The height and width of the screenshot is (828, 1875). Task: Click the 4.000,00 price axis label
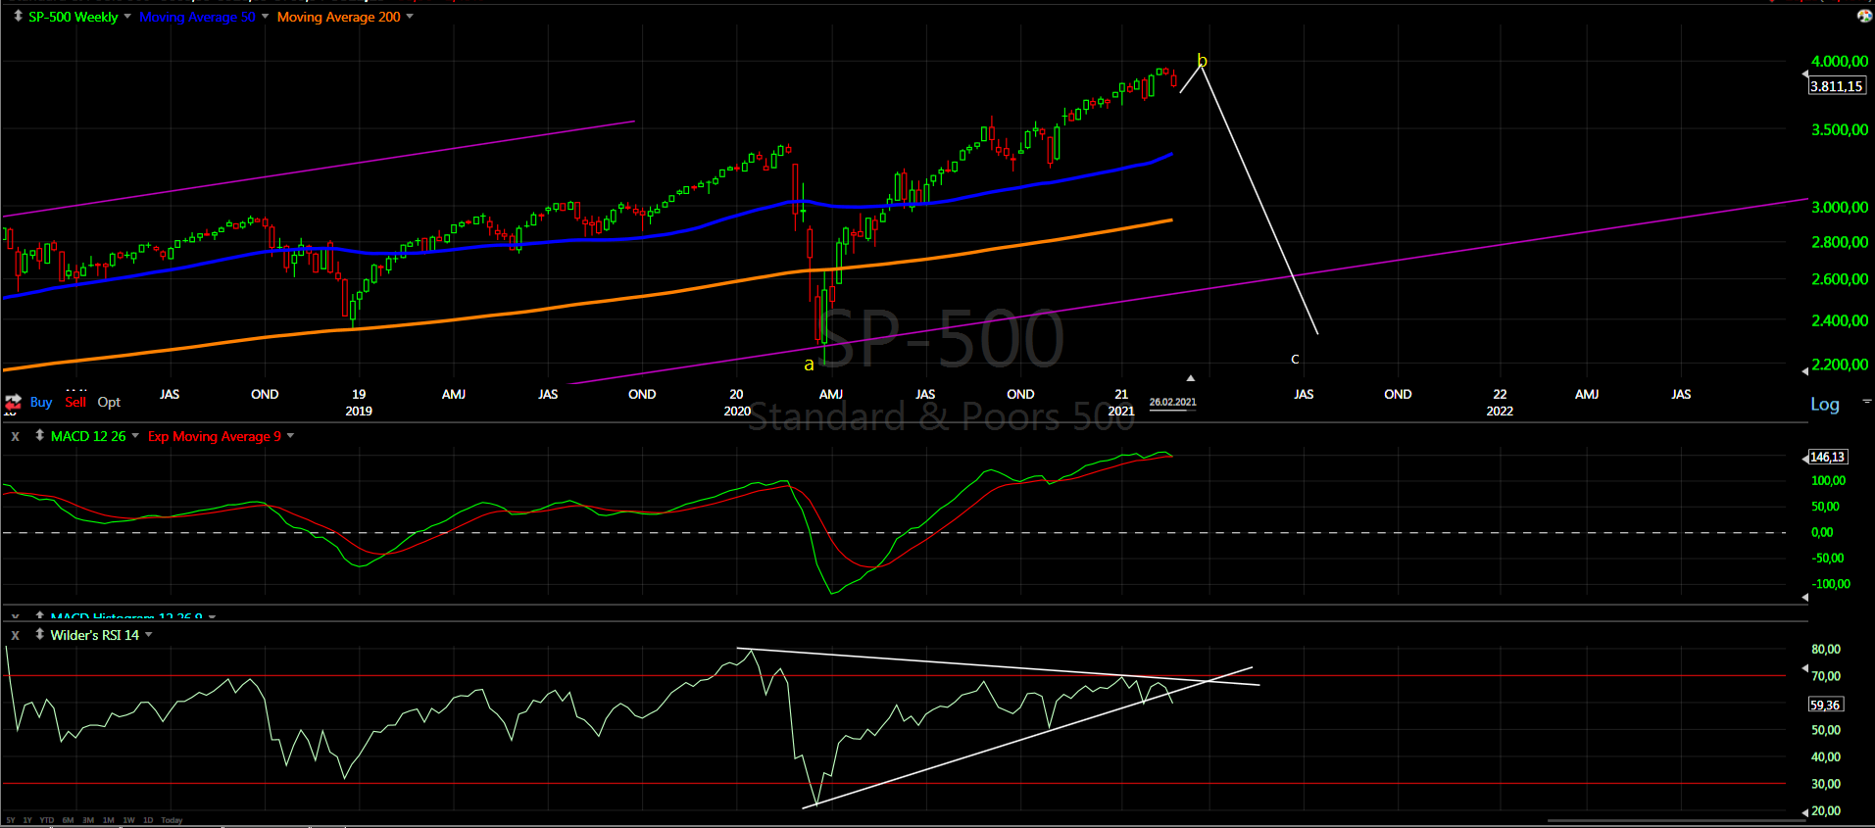[x=1840, y=62]
